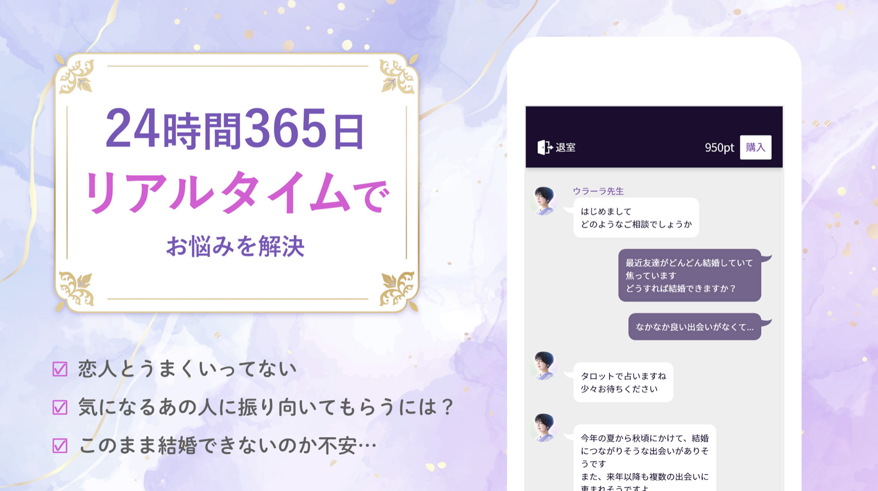Click the 退室 label text
This screenshot has width=878, height=491.
tap(566, 148)
